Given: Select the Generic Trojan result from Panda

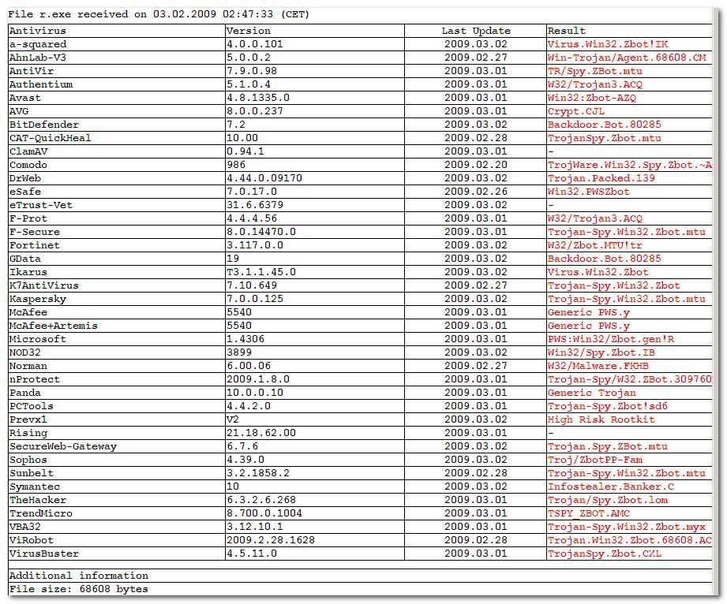Looking at the screenshot, I should tap(591, 393).
